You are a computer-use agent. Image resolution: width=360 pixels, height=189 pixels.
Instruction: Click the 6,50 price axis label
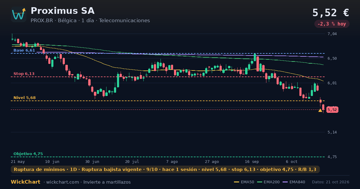332,58
